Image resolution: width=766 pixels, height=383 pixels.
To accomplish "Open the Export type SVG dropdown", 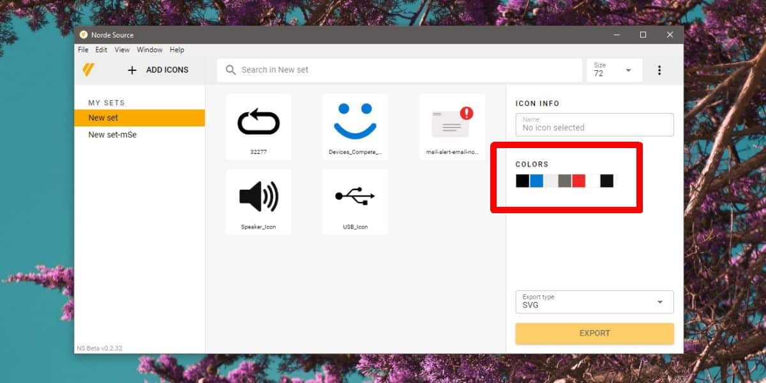I will (x=594, y=301).
